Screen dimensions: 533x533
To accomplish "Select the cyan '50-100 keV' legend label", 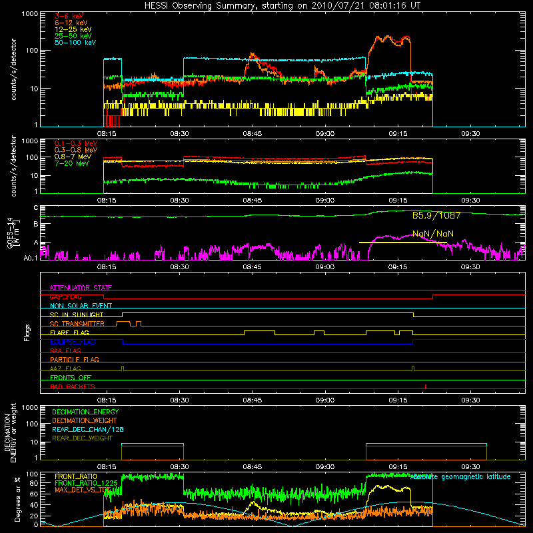I will [x=75, y=43].
